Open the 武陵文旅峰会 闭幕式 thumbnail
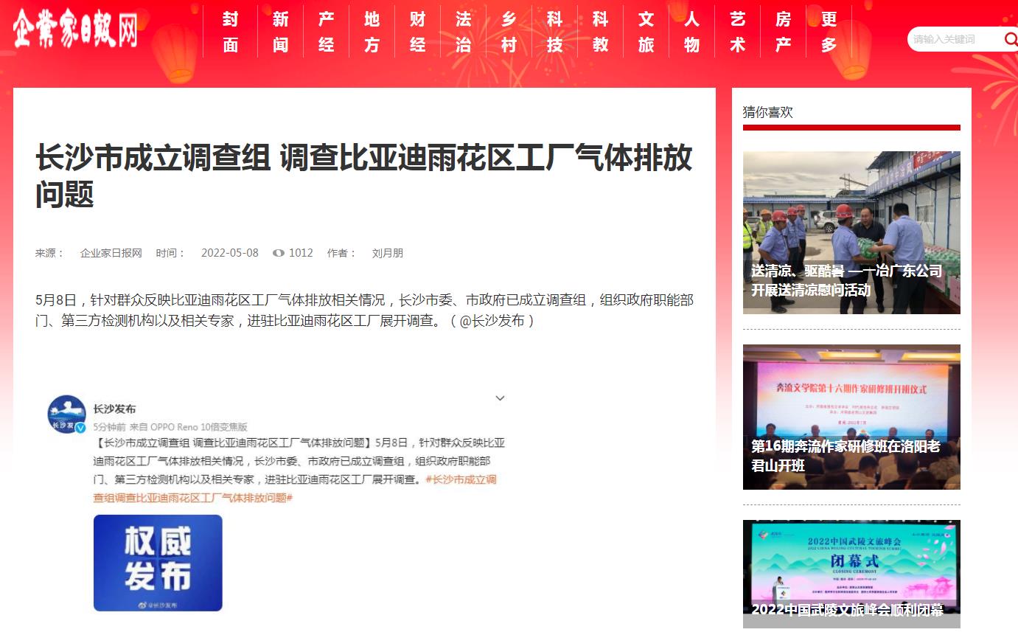Viewport: 1018px width, 635px height. (851, 574)
